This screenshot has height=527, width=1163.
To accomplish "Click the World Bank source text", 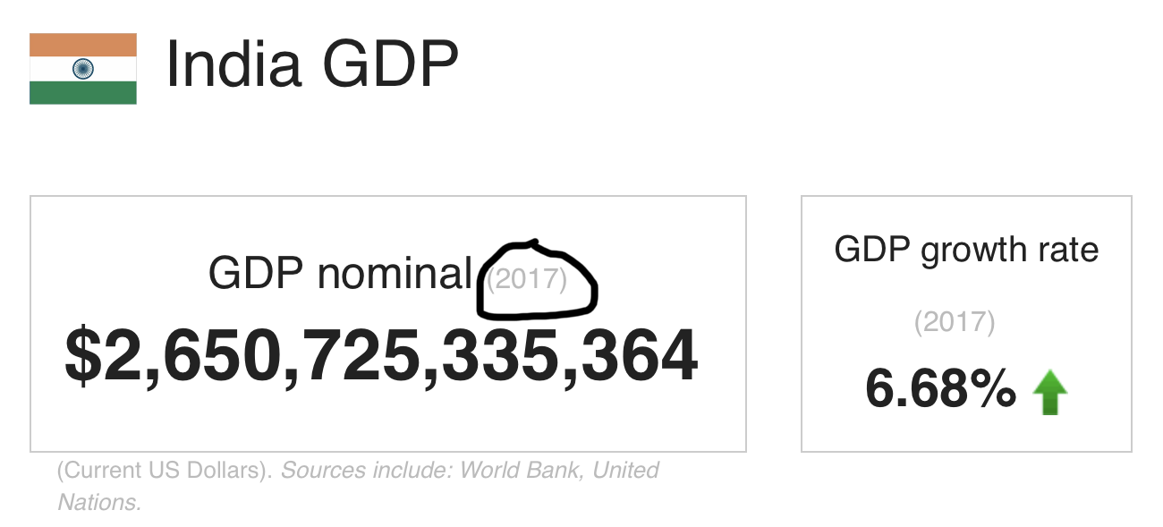I will click(x=521, y=470).
